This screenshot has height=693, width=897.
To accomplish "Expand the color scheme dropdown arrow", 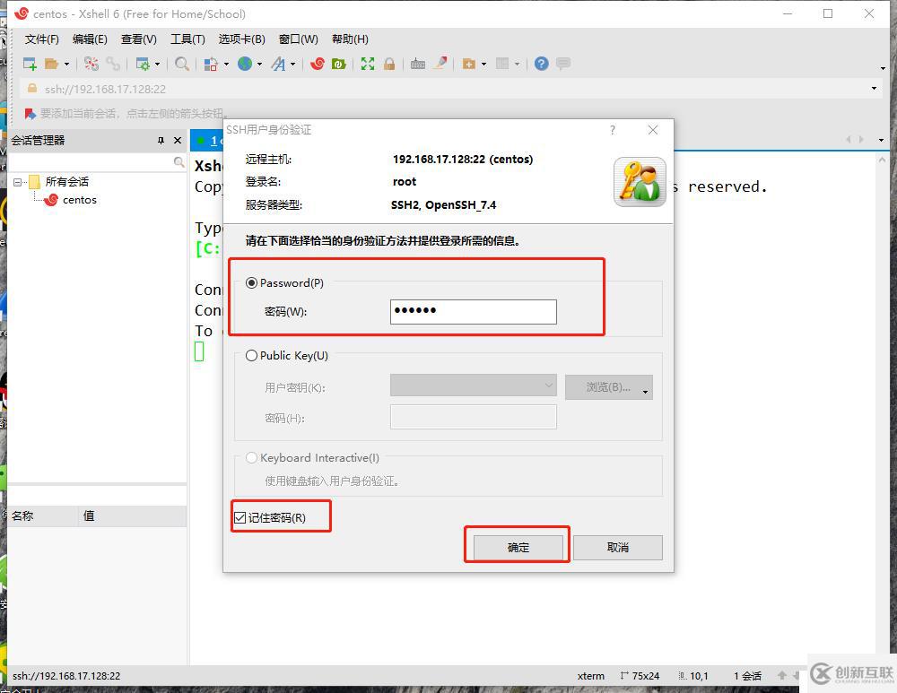I will click(226, 64).
